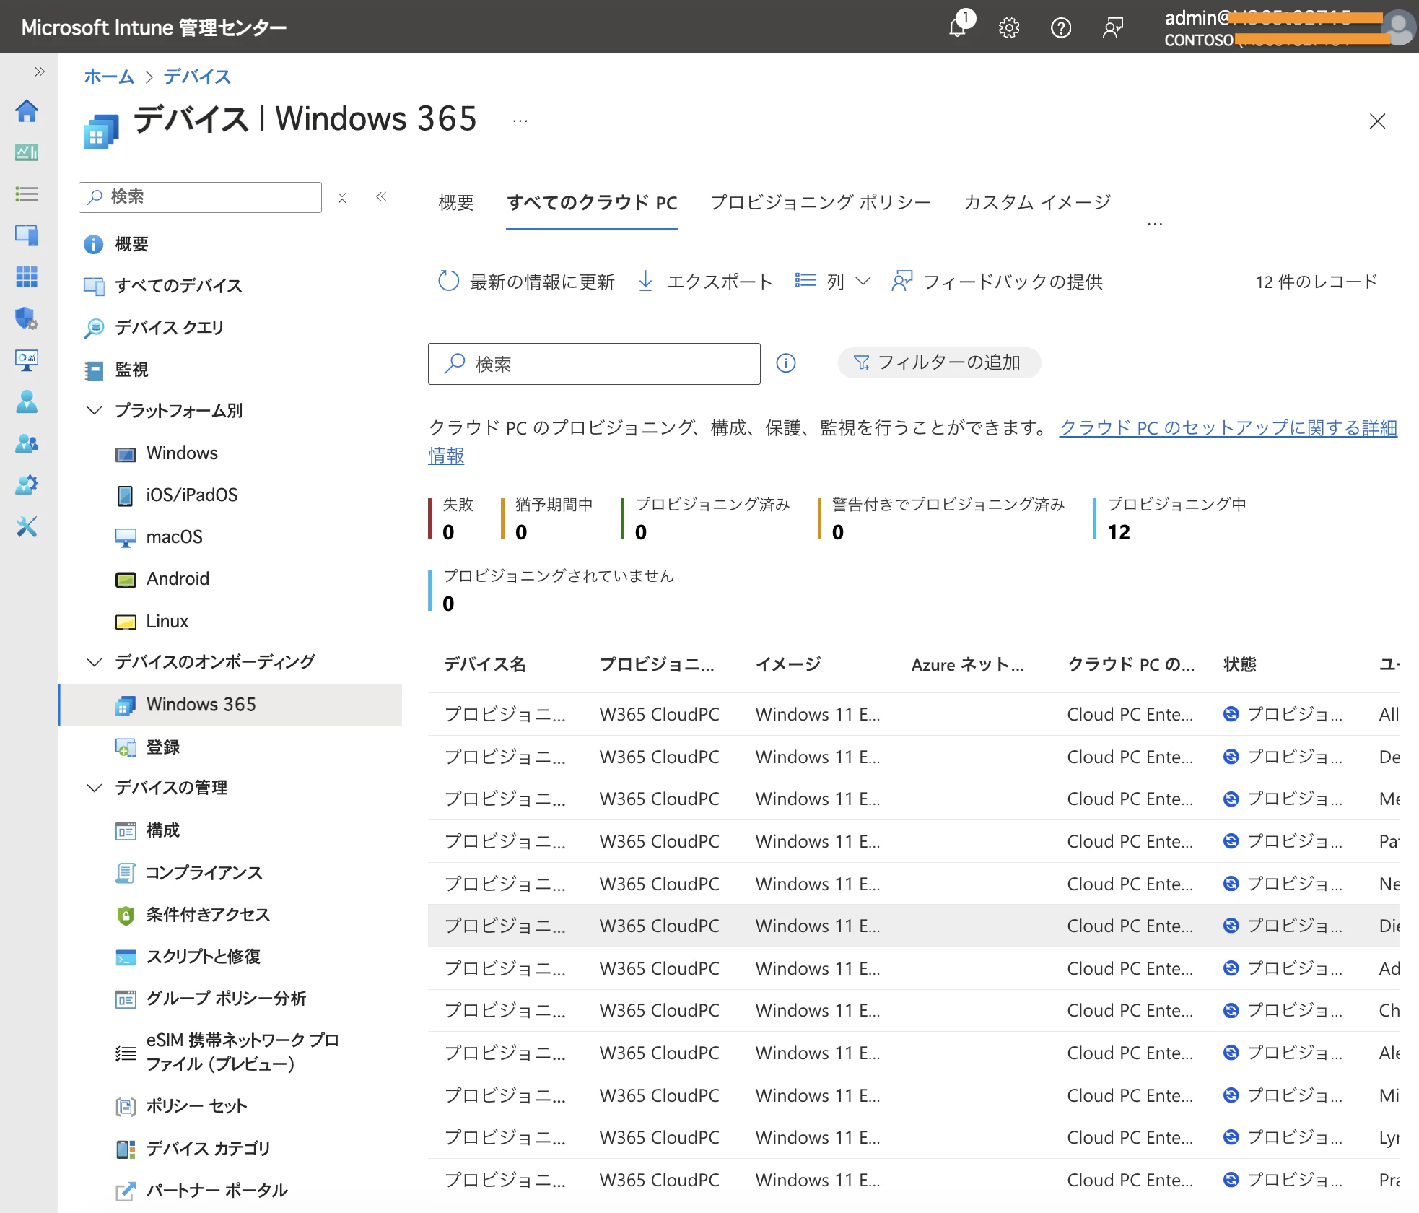Open the help question mark icon

coord(1061,27)
